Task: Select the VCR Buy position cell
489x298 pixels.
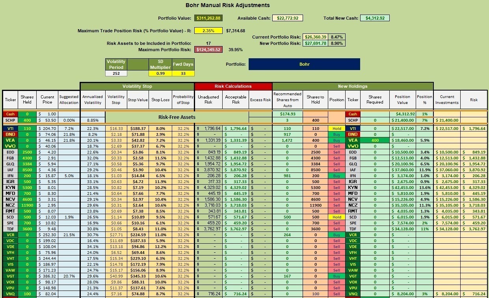Action: (337, 235)
